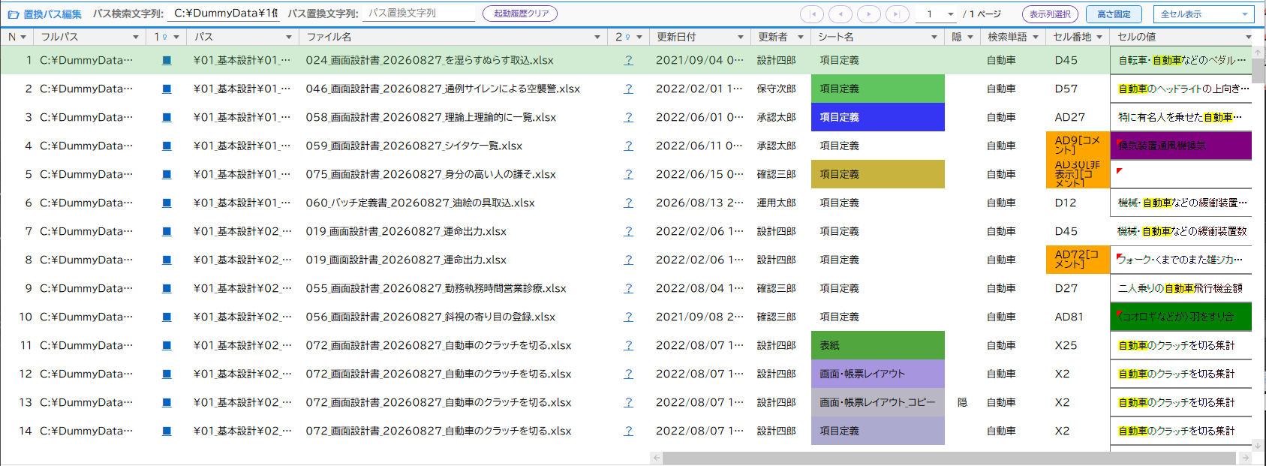Select the green 表紙 sheet cell
Screen dimensions: 1266x466
pos(877,345)
